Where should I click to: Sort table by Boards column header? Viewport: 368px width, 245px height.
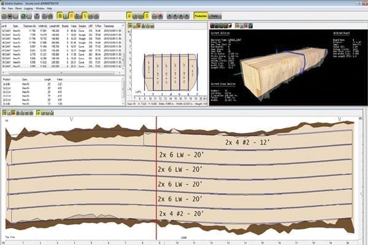coord(65,26)
